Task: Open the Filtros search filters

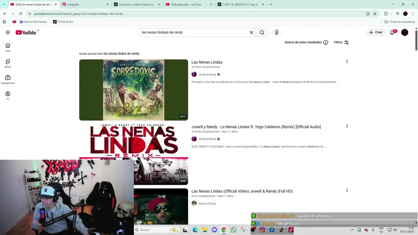Action: (x=341, y=42)
